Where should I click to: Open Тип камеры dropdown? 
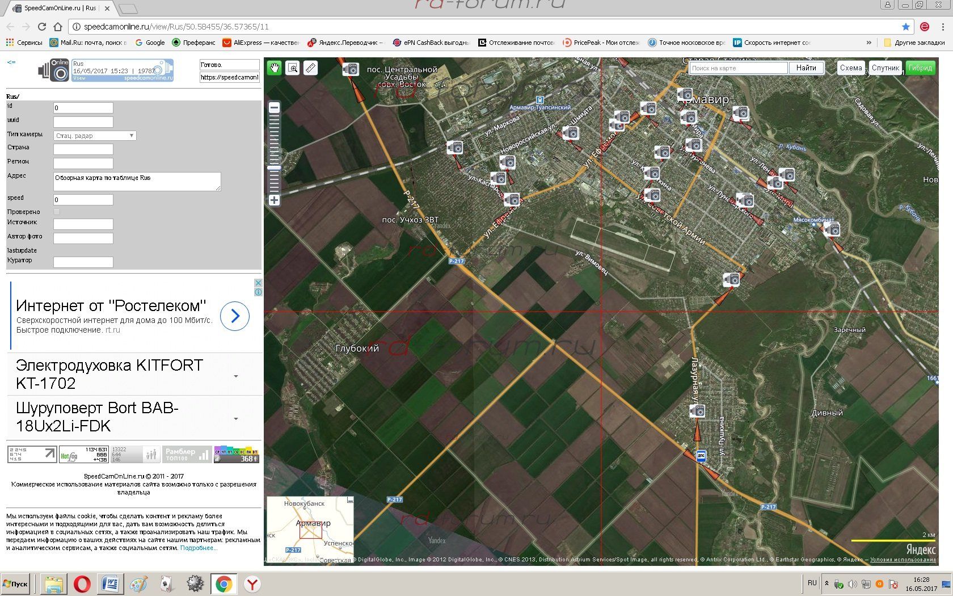[x=95, y=136]
